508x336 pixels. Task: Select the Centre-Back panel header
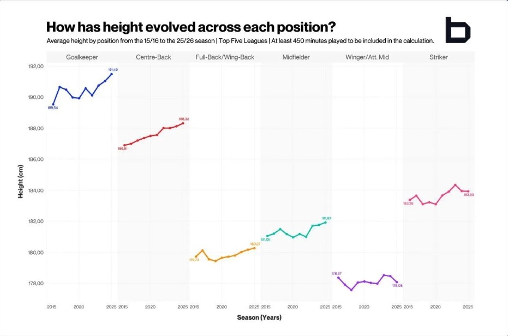coord(153,57)
